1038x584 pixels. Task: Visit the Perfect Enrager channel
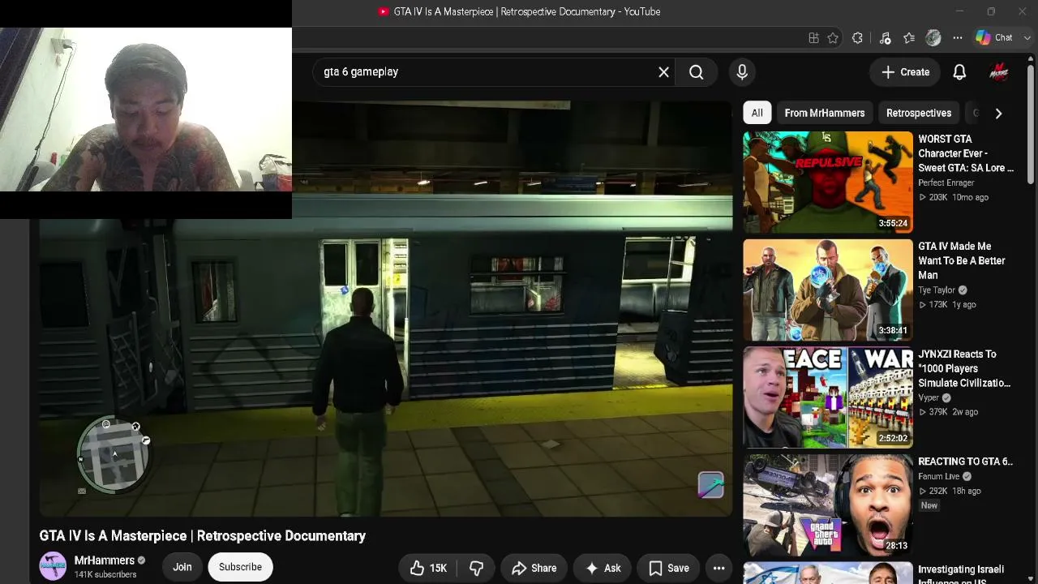click(x=946, y=183)
